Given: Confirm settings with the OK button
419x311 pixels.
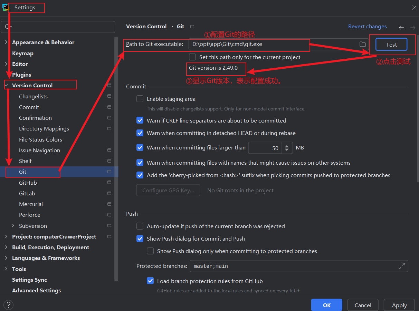Looking at the screenshot, I should click(x=327, y=305).
